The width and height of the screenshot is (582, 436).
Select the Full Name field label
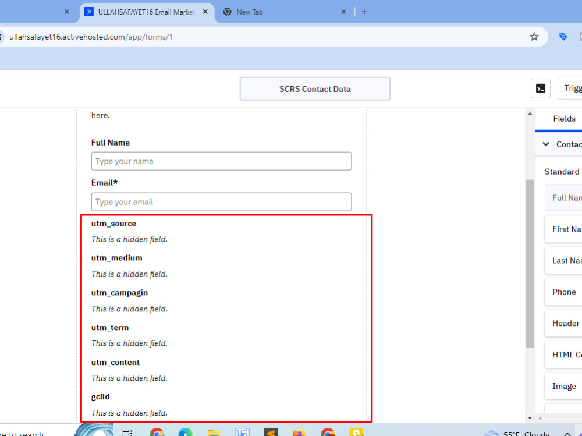tap(111, 143)
